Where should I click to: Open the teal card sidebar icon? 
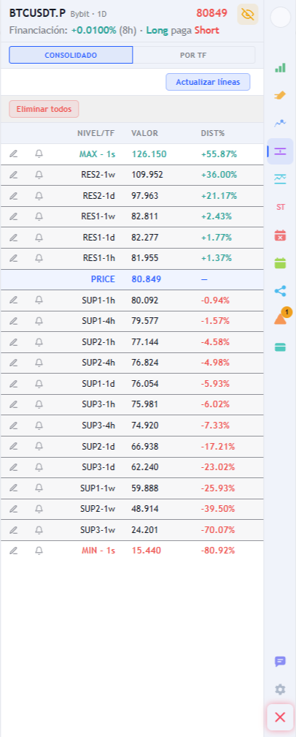point(280,347)
